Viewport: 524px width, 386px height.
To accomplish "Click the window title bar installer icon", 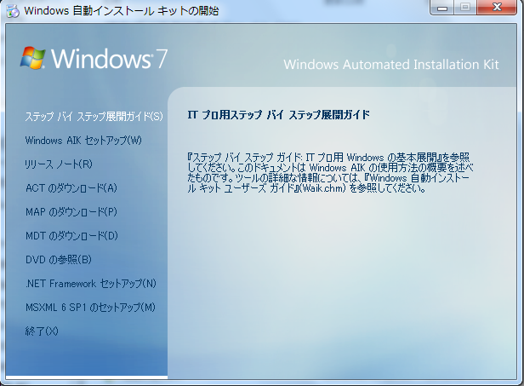I will tap(13, 11).
